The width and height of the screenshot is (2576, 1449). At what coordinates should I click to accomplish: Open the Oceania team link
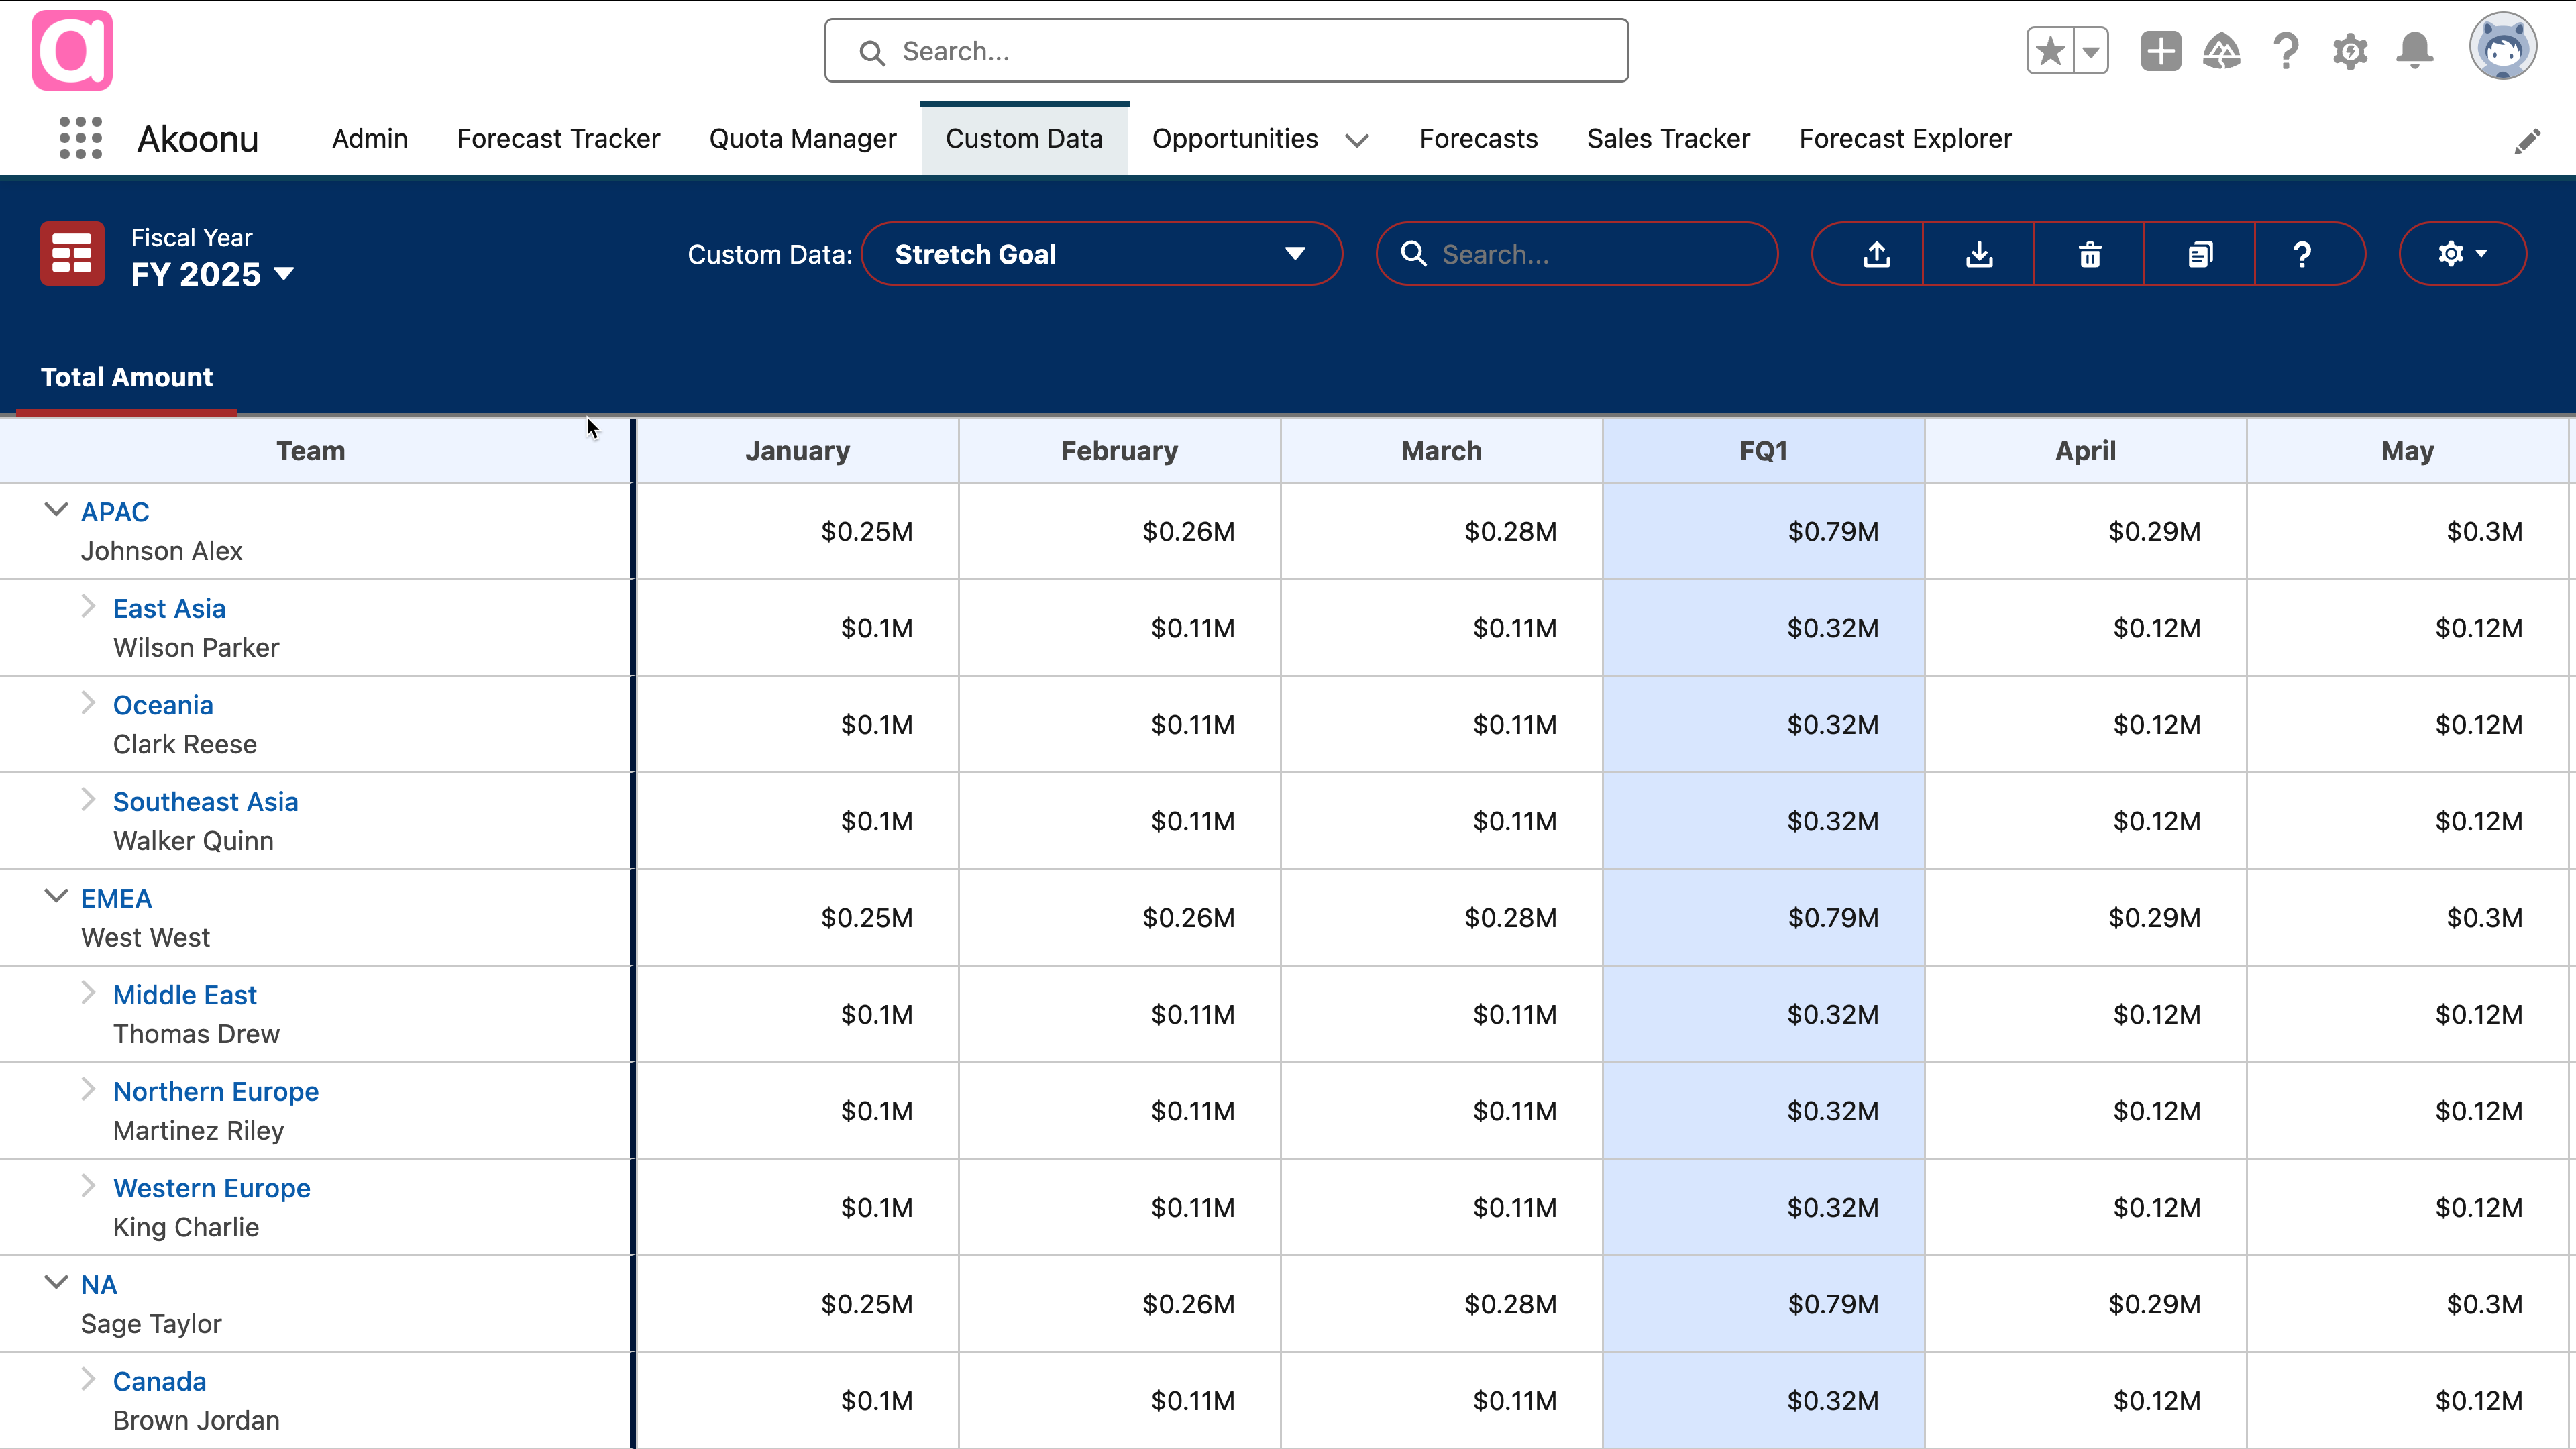(x=163, y=706)
